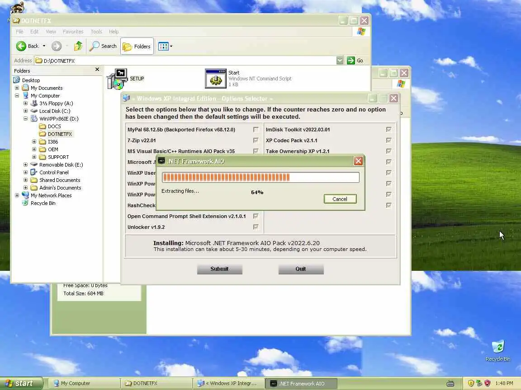Toggle MyPal 68.12.5b checkbox
Image resolution: width=521 pixels, height=390 pixels.
(x=256, y=130)
